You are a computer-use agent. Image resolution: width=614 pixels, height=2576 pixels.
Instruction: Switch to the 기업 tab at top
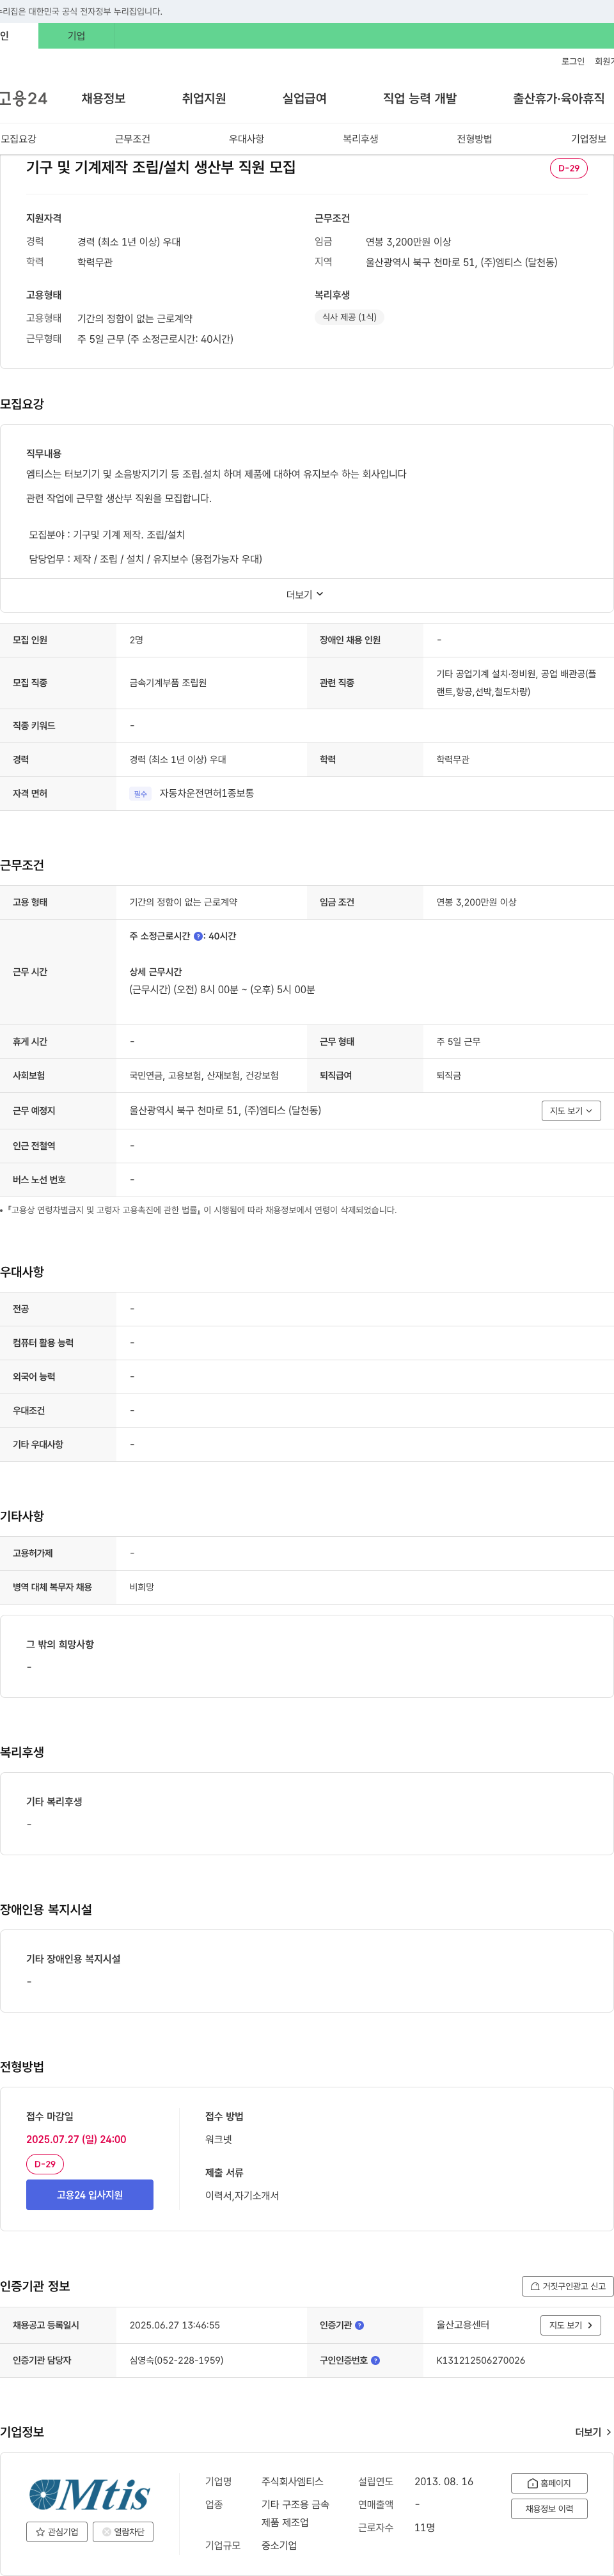click(x=76, y=36)
